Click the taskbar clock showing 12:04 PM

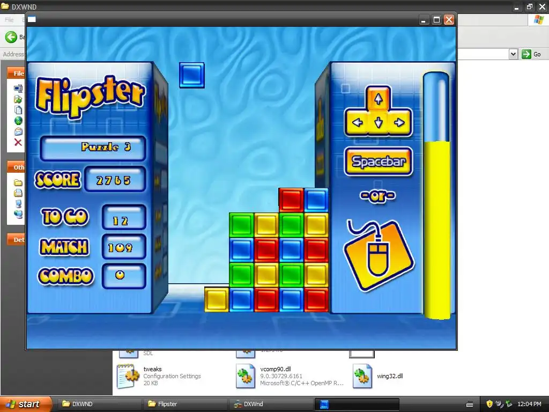click(529, 404)
